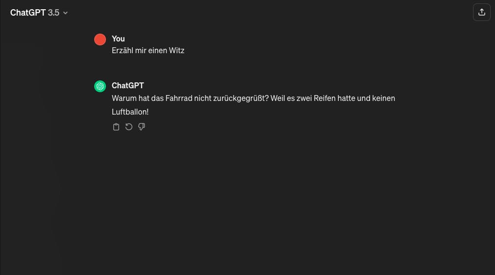Click the "ChatGPT" sender name above the joke
495x275 pixels.
point(128,85)
